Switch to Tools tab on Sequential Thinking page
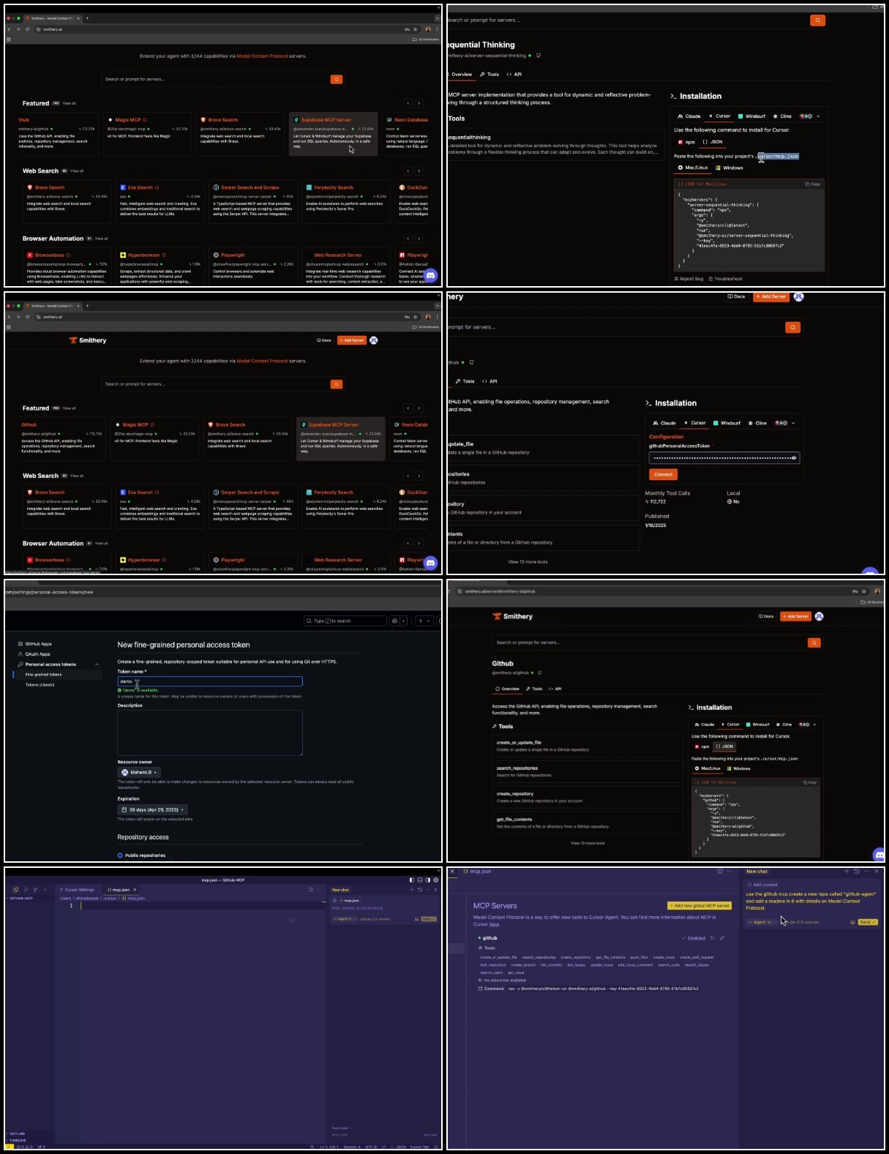The width and height of the screenshot is (889, 1154). click(x=489, y=75)
